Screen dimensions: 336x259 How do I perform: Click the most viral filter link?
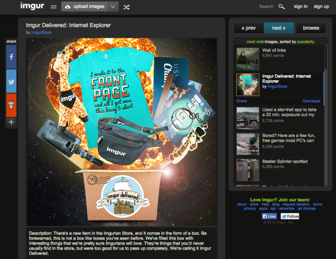[x=255, y=42]
